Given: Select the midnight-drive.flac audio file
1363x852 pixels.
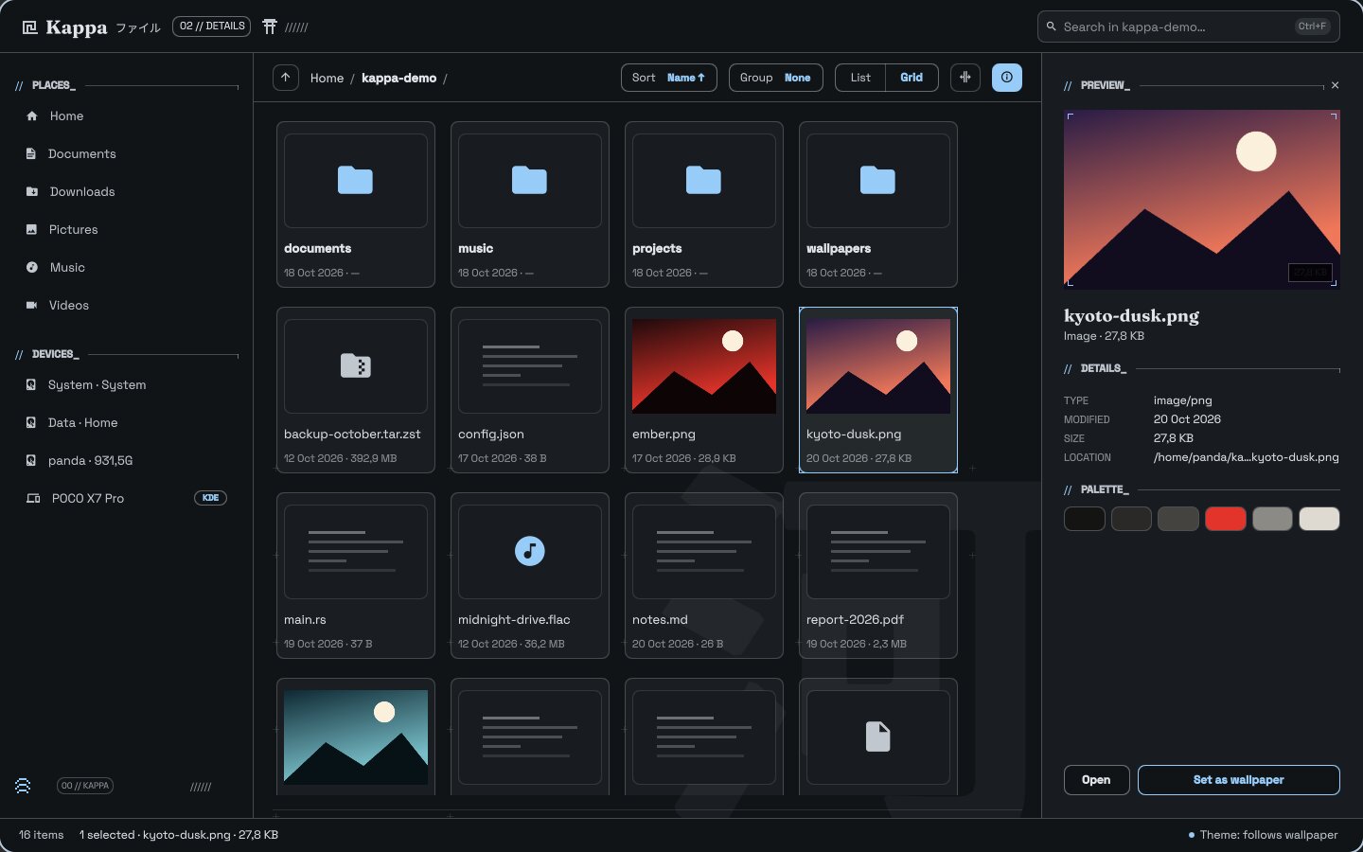Looking at the screenshot, I should point(530,576).
